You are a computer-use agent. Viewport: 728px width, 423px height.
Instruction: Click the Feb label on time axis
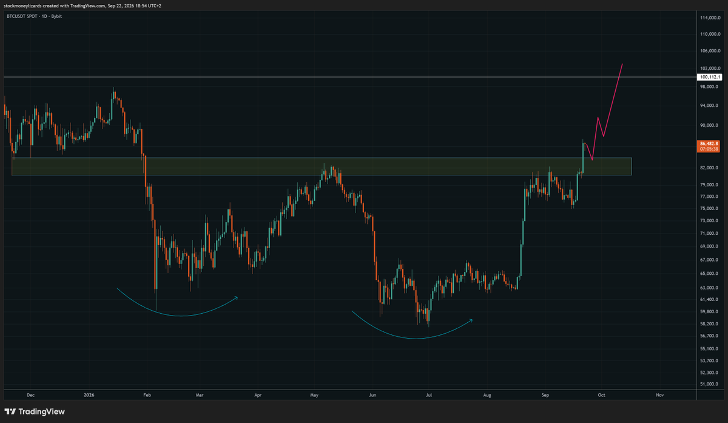point(146,394)
